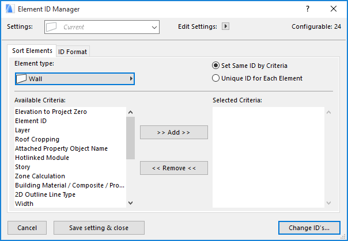Click the Edit Settings arrow button
Image resolution: width=348 pixels, height=241 pixels.
226,26
